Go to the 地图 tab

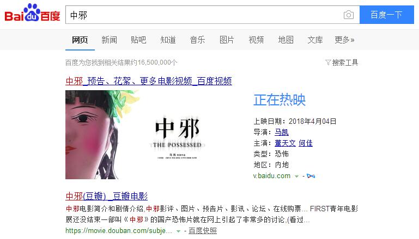(x=286, y=40)
